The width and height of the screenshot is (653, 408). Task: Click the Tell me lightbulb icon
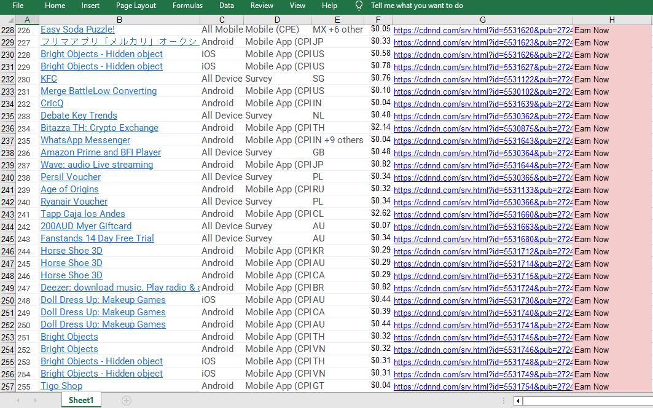[x=359, y=6]
